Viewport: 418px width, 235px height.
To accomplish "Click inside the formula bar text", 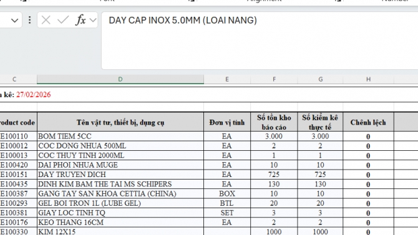I will click(183, 20).
